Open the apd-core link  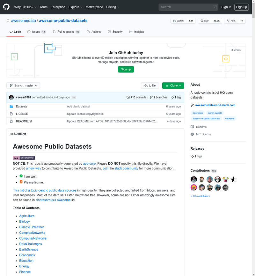[89, 163]
